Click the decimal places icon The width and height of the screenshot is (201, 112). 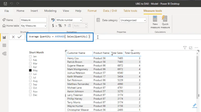[x=69, y=26]
